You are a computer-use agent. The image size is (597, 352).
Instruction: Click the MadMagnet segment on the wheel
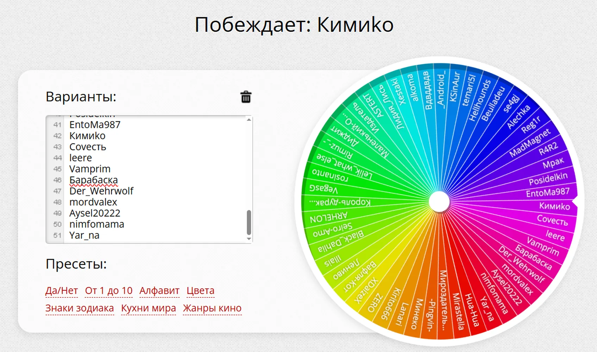point(529,143)
